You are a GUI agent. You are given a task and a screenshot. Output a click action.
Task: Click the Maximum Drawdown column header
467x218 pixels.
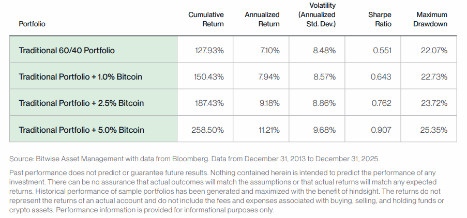[x=431, y=20]
